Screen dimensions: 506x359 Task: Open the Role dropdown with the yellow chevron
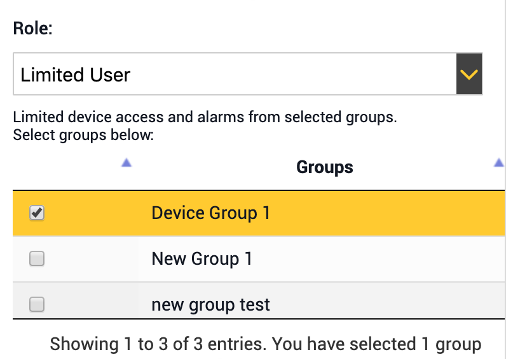tap(469, 74)
